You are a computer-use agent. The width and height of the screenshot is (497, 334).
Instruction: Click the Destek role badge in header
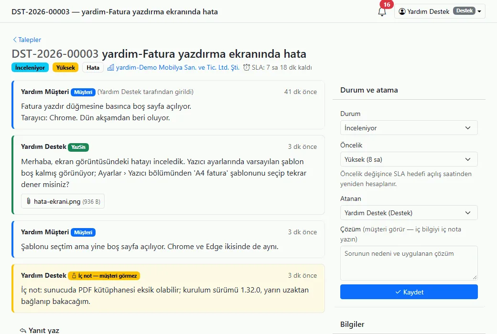coord(465,11)
